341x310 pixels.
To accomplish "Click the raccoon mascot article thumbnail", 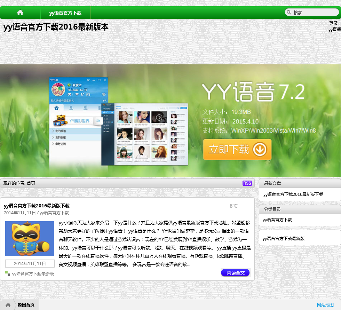I will coord(30,238).
